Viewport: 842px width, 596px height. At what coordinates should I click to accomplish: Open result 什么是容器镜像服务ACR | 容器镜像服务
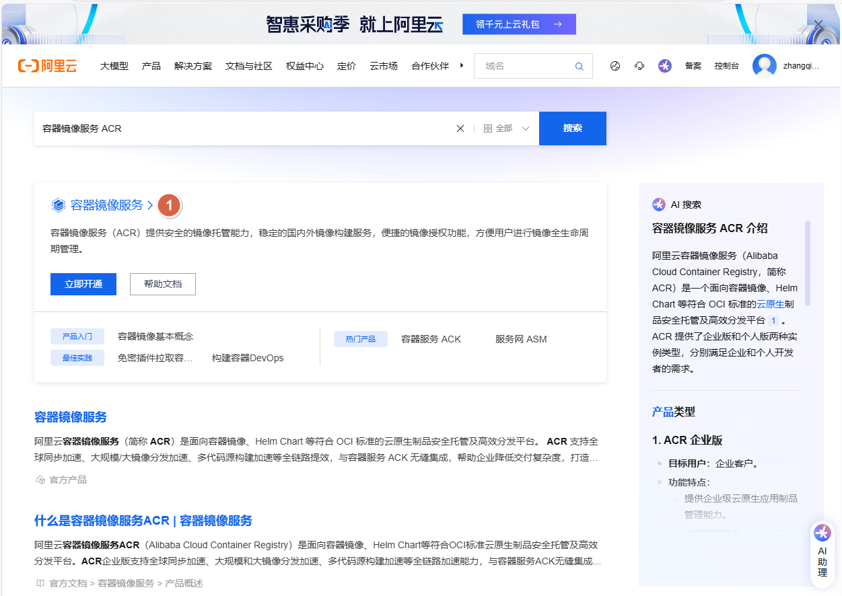[143, 521]
